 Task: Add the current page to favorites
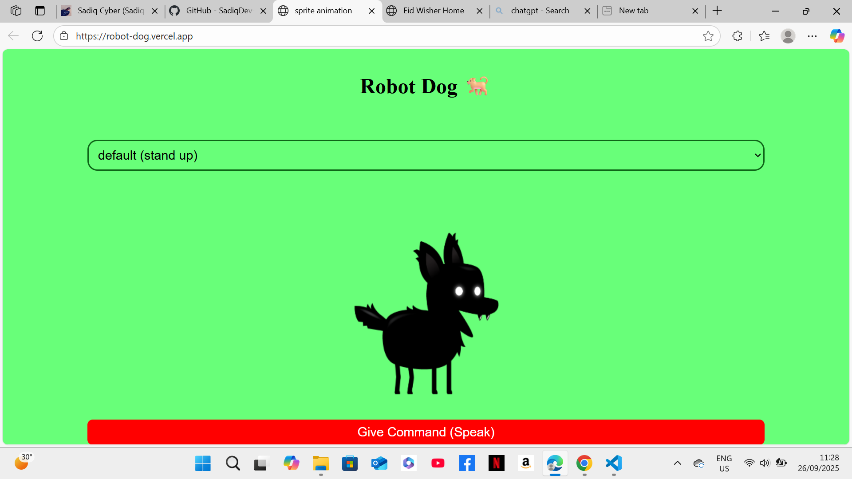[x=709, y=36]
